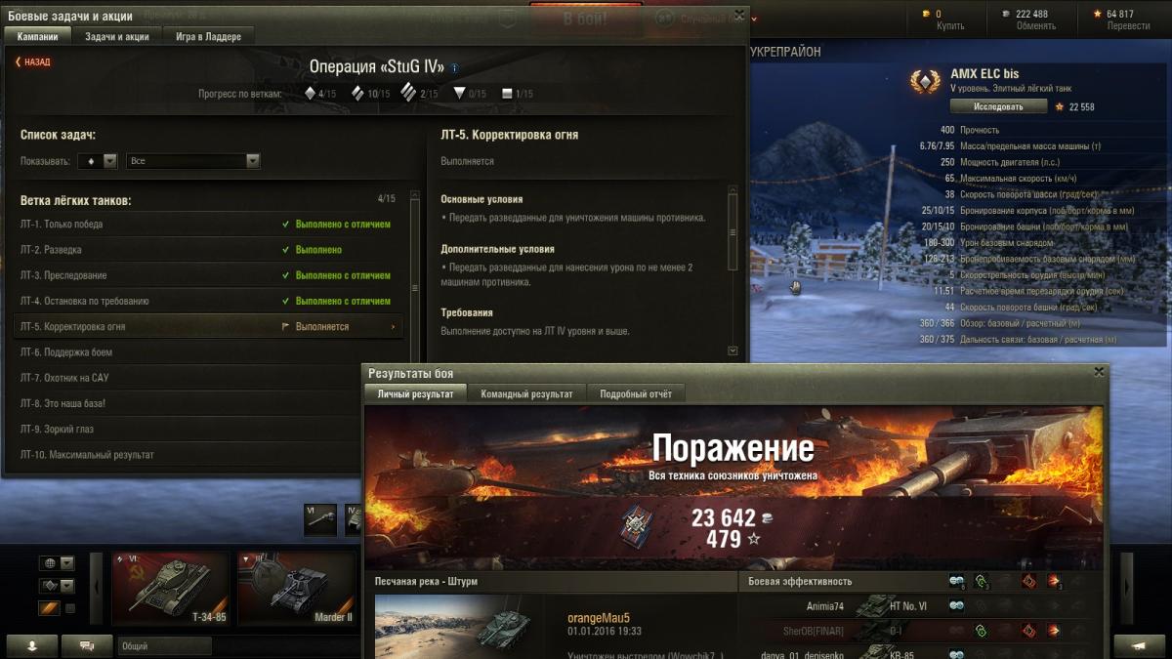Viewport: 1172px width, 659px height.
Task: Toggle the orange stripe premium filter
Action: [x=49, y=608]
